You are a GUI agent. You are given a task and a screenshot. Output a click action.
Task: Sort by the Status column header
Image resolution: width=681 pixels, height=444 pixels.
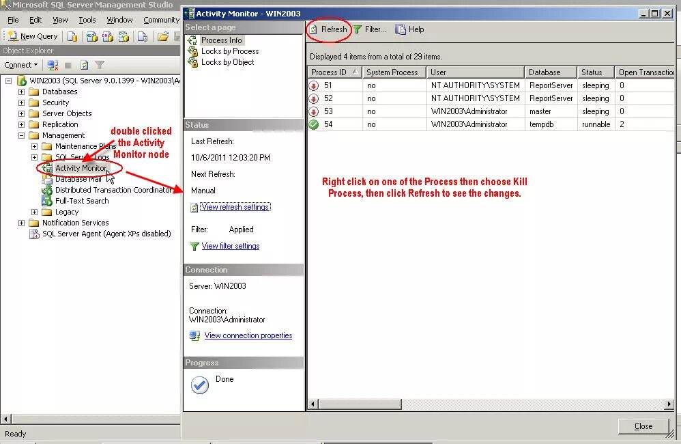(596, 72)
